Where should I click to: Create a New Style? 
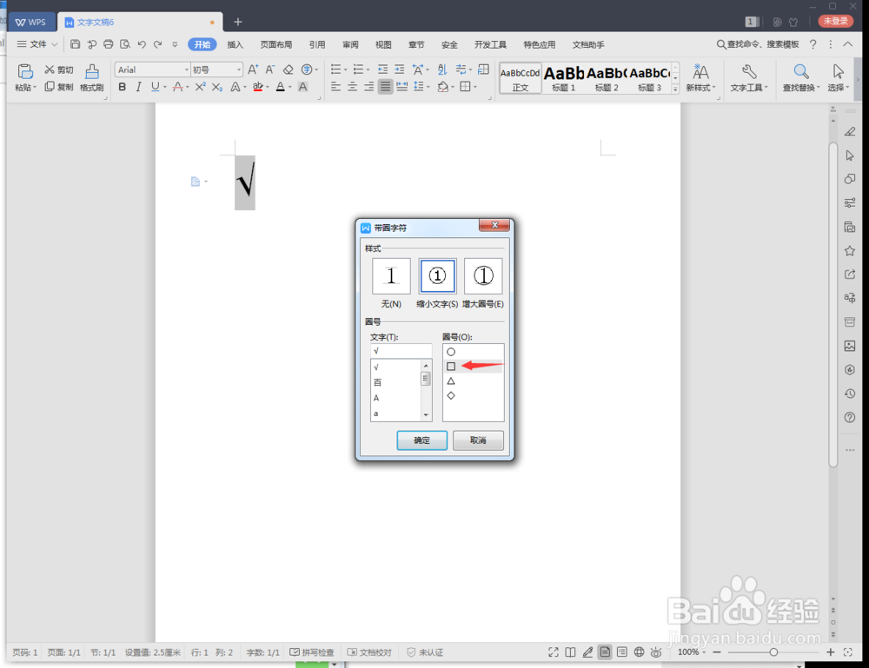(x=700, y=77)
